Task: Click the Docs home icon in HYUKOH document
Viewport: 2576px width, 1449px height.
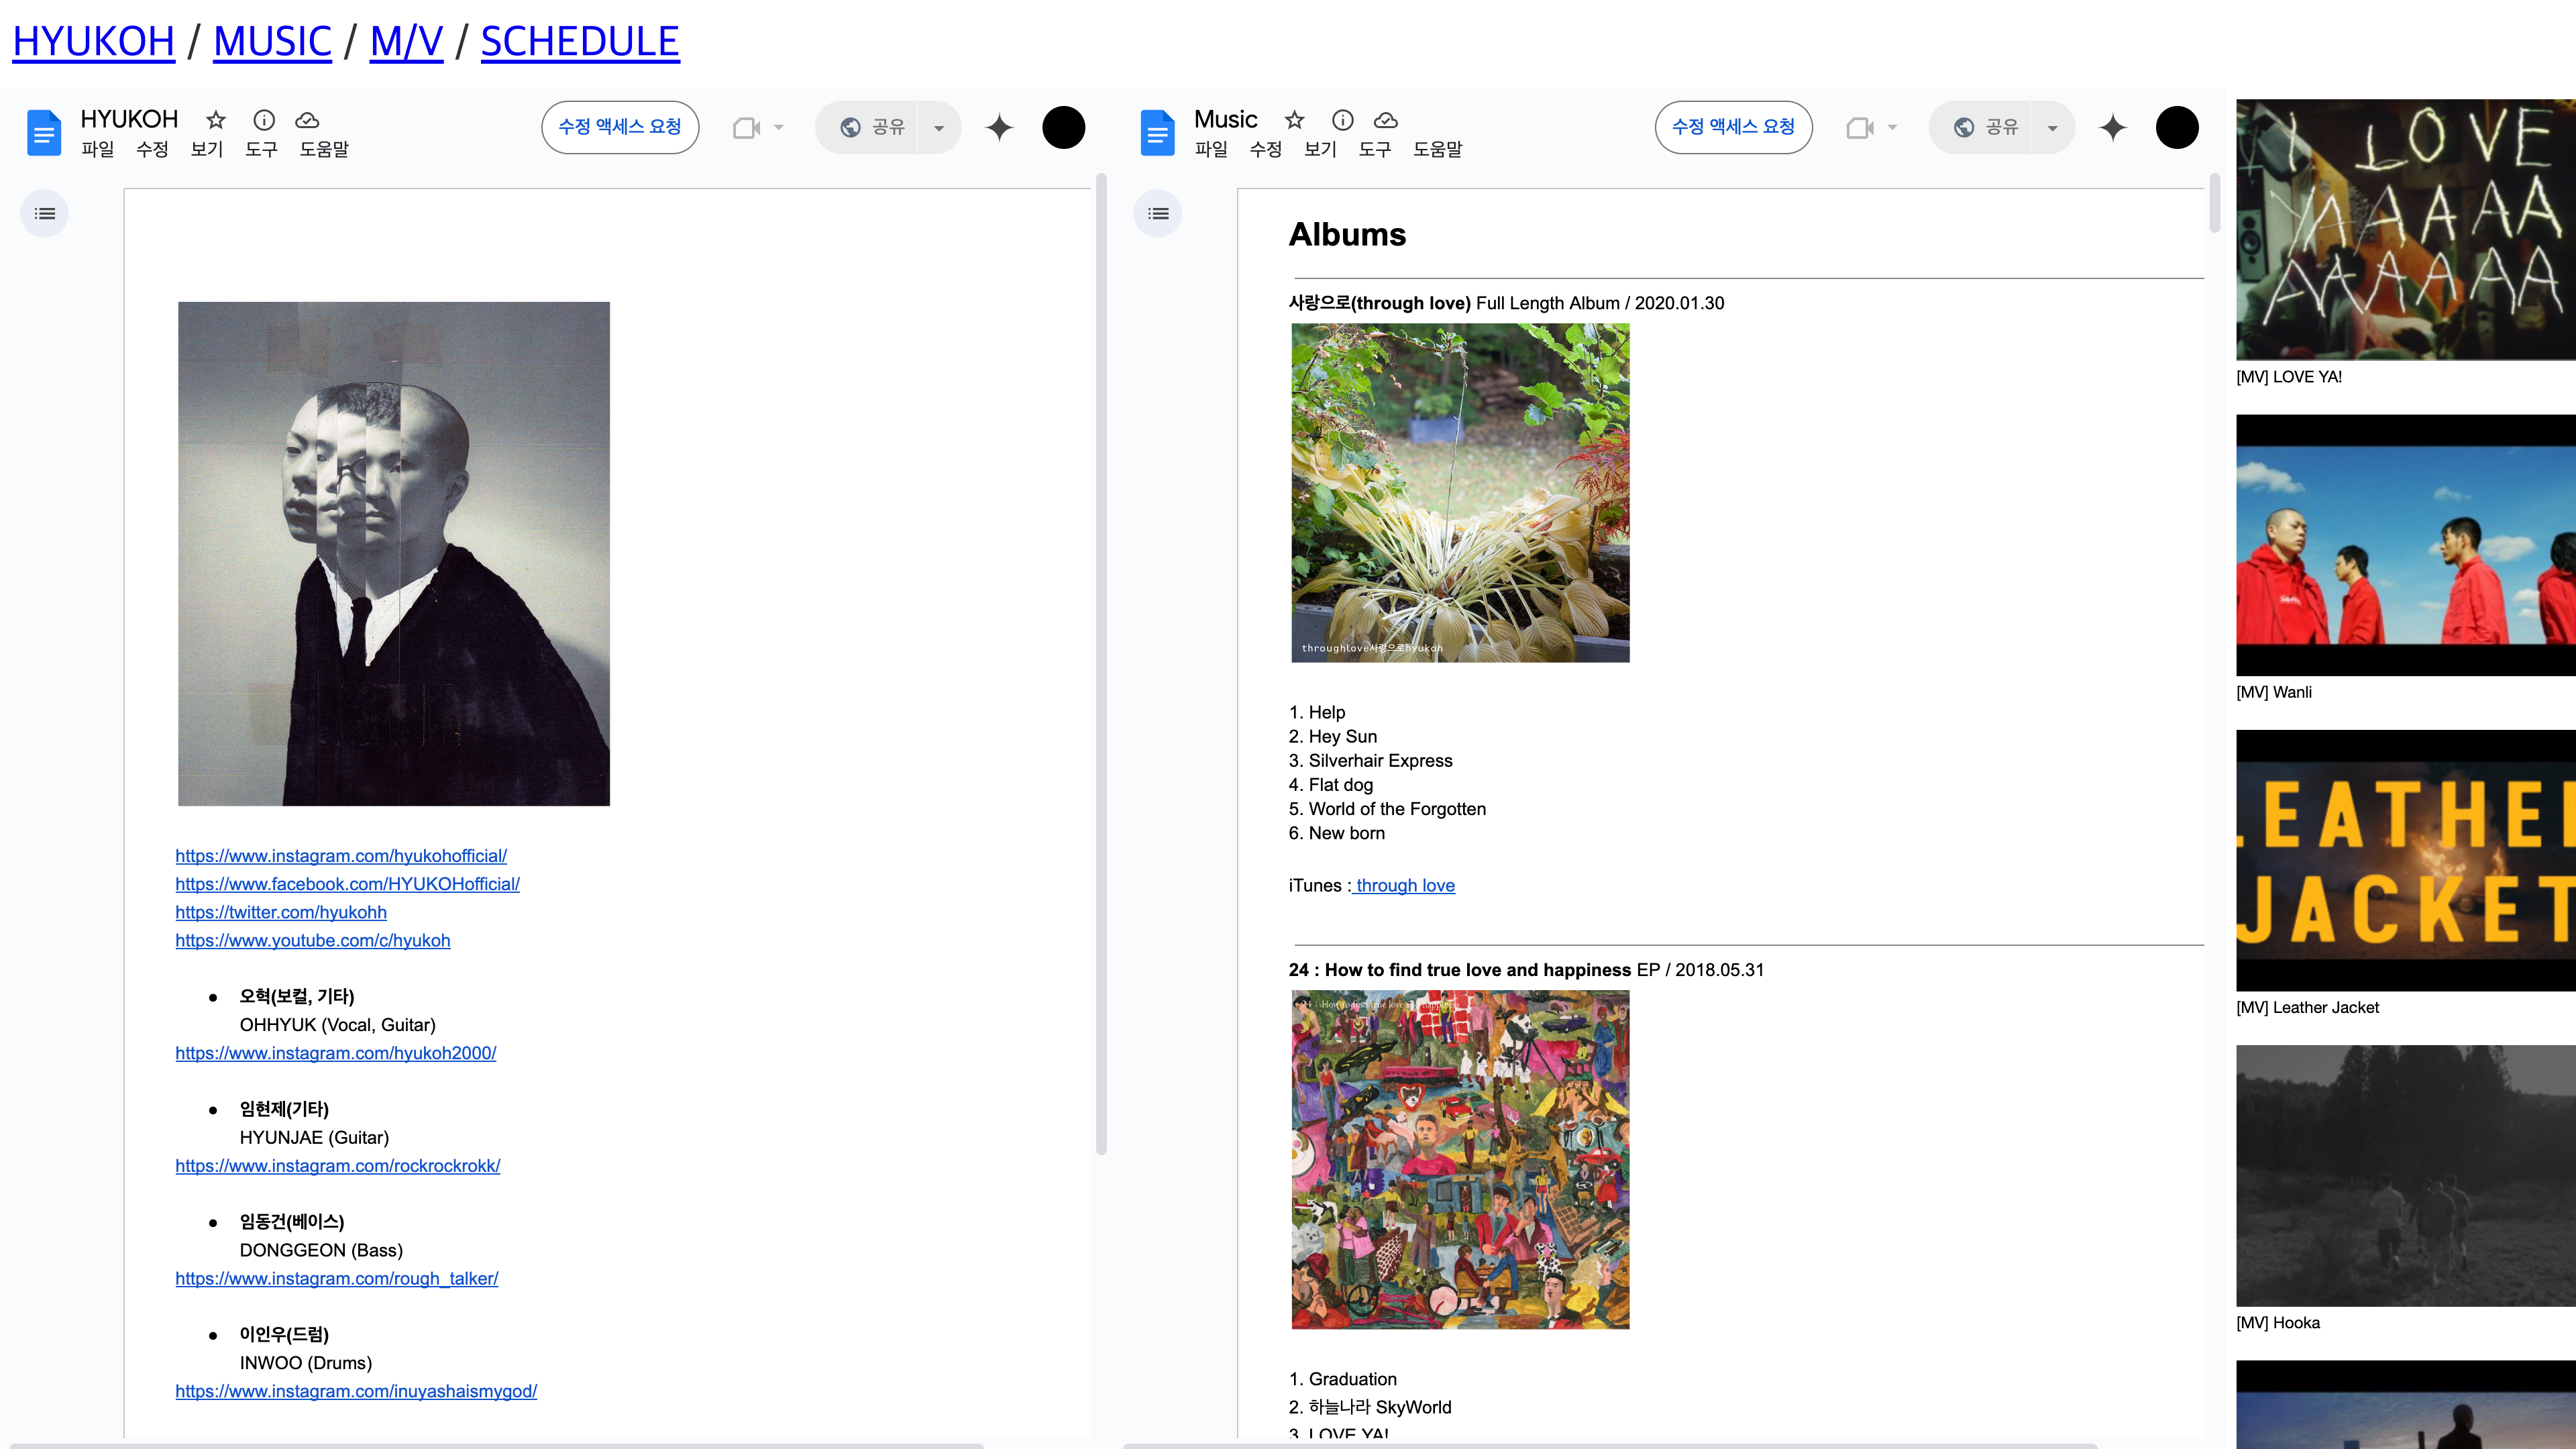Action: (43, 132)
